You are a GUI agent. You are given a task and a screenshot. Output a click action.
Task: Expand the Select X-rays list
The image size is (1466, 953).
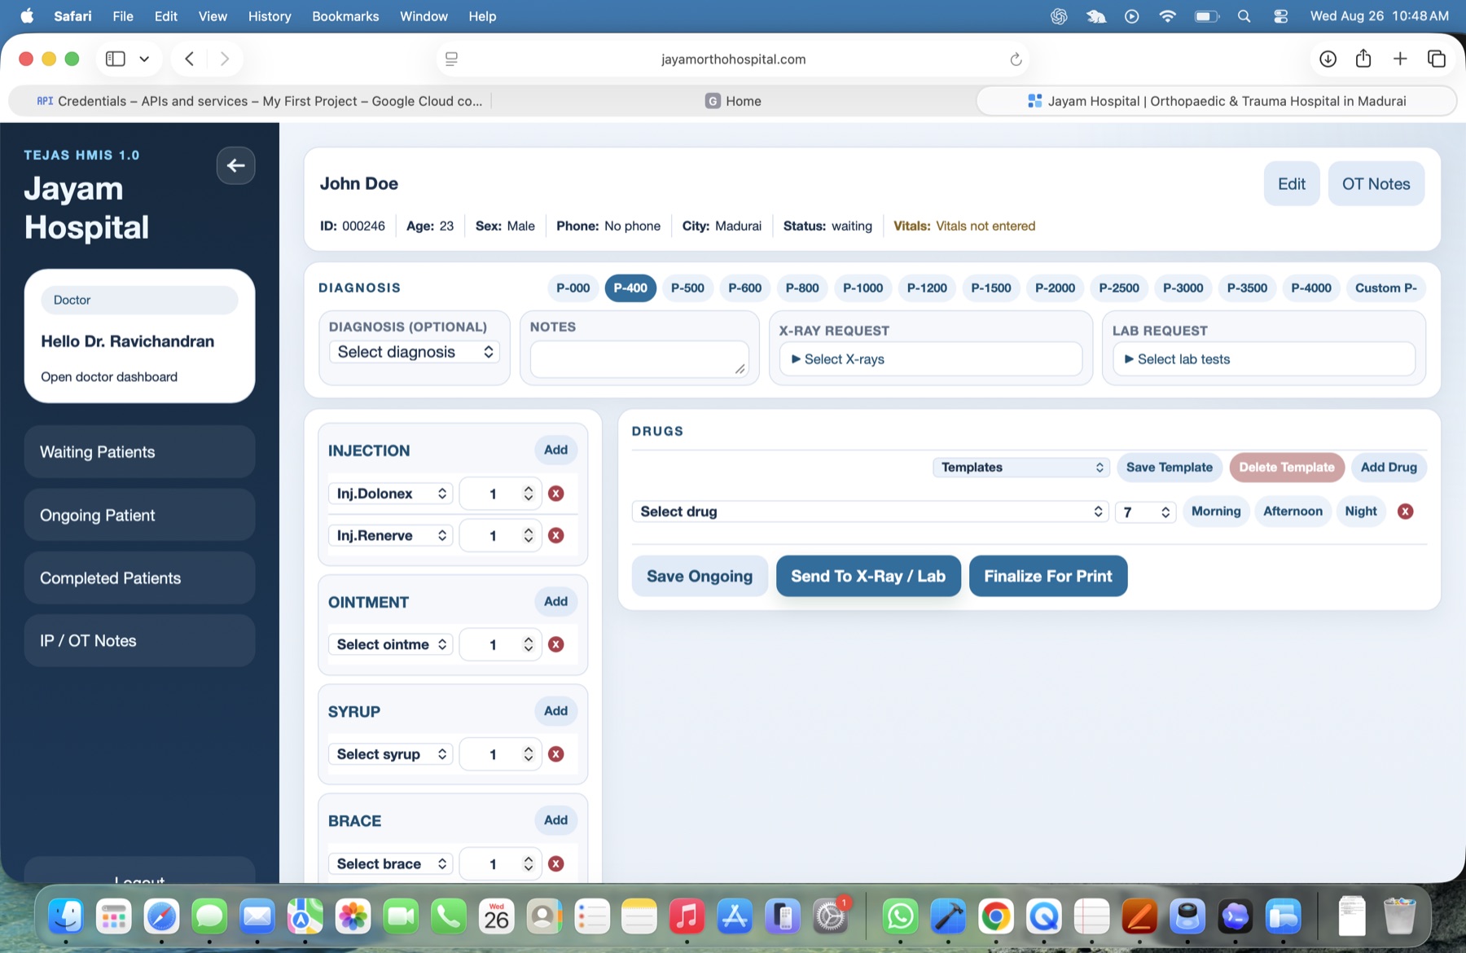[x=931, y=359]
